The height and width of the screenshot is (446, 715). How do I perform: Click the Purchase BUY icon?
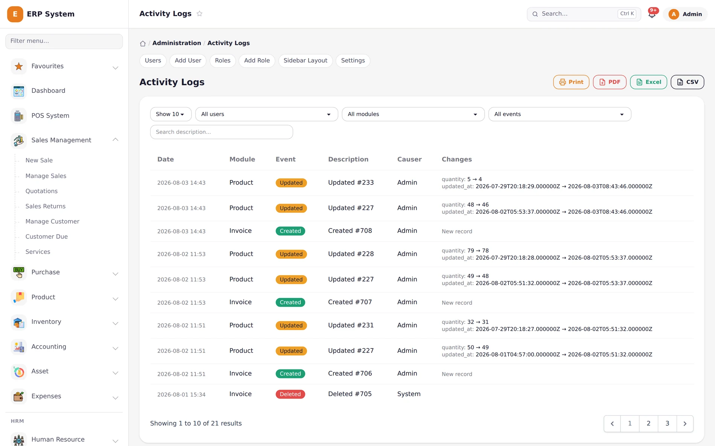(x=19, y=272)
